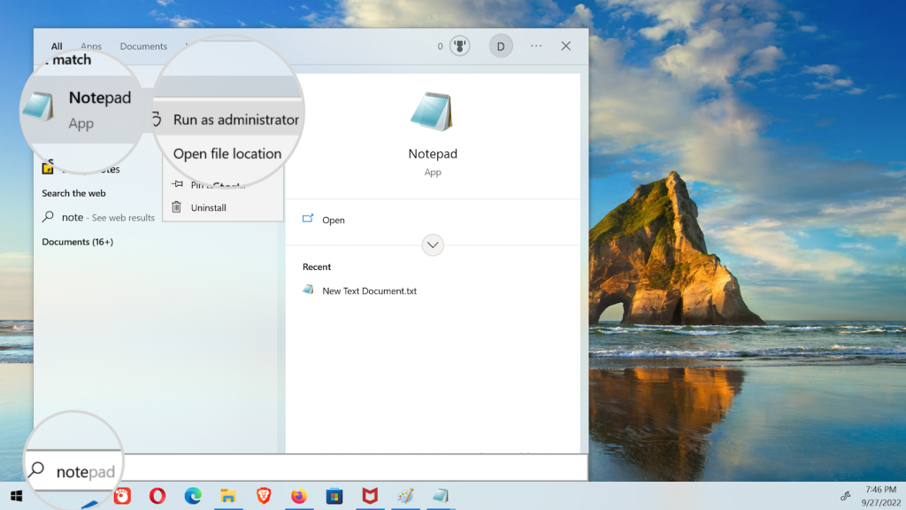Open the Paint taskbar icon
906x510 pixels.
[405, 496]
